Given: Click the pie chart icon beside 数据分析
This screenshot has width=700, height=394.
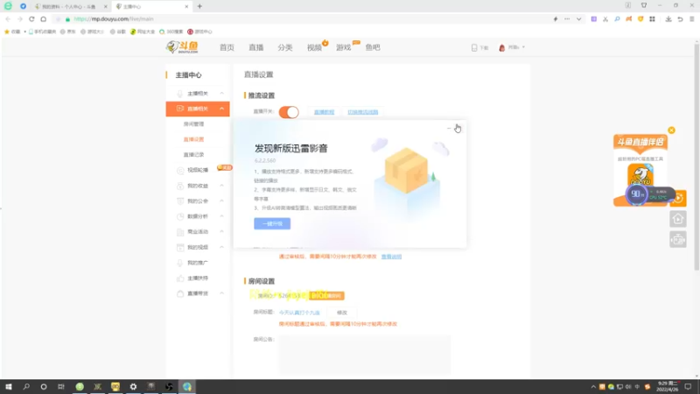Looking at the screenshot, I should click(180, 216).
